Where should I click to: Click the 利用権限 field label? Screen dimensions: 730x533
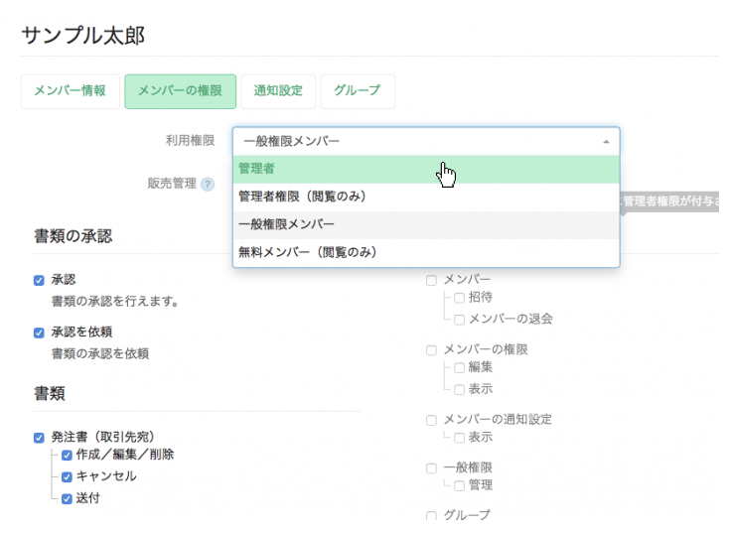pos(190,141)
